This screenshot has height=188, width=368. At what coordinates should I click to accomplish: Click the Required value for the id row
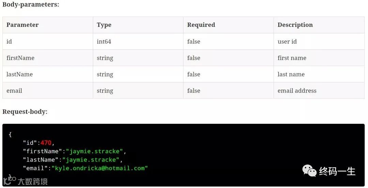194,41
